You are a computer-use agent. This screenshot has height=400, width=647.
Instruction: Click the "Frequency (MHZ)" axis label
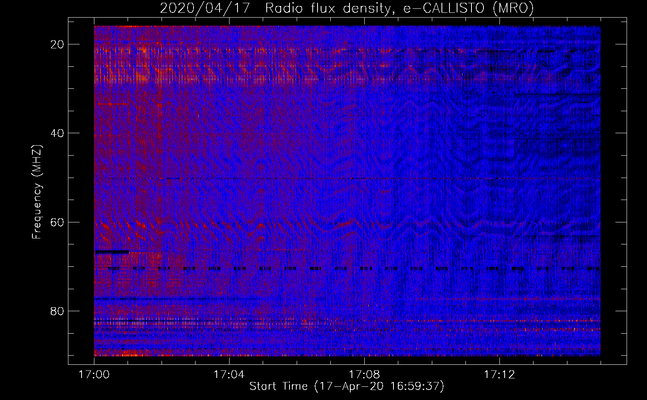pos(37,192)
